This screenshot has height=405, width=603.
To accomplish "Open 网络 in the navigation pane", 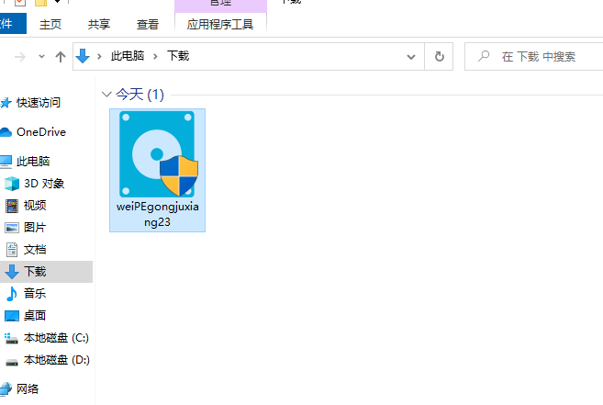I will pyautogui.click(x=28, y=388).
